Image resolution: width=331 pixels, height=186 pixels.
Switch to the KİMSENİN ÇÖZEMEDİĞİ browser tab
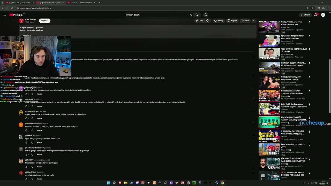coord(20,3)
